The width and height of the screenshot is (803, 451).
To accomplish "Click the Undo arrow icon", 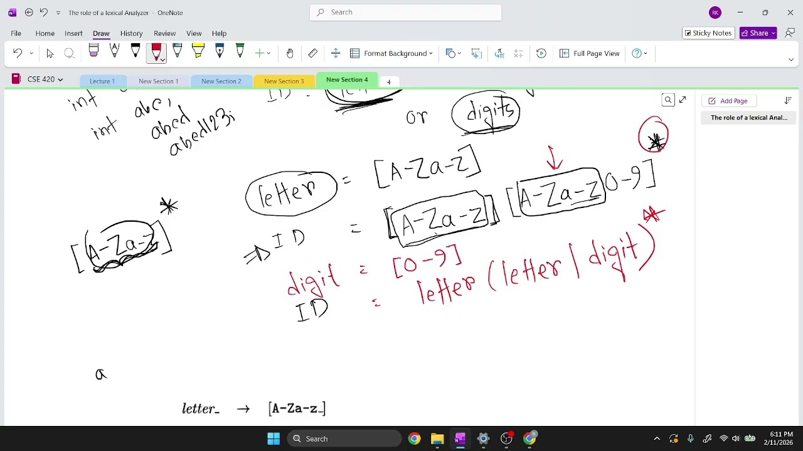I will [18, 53].
